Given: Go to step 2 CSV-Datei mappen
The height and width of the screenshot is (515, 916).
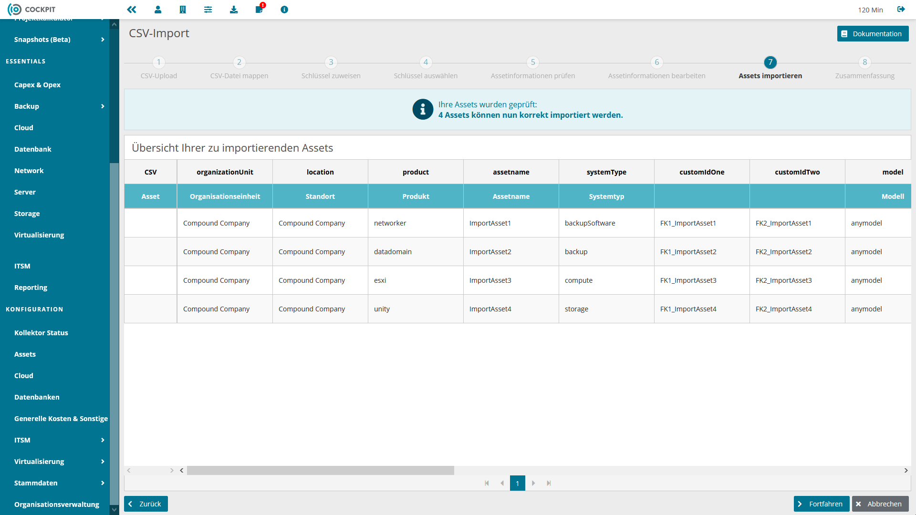Looking at the screenshot, I should [x=239, y=62].
